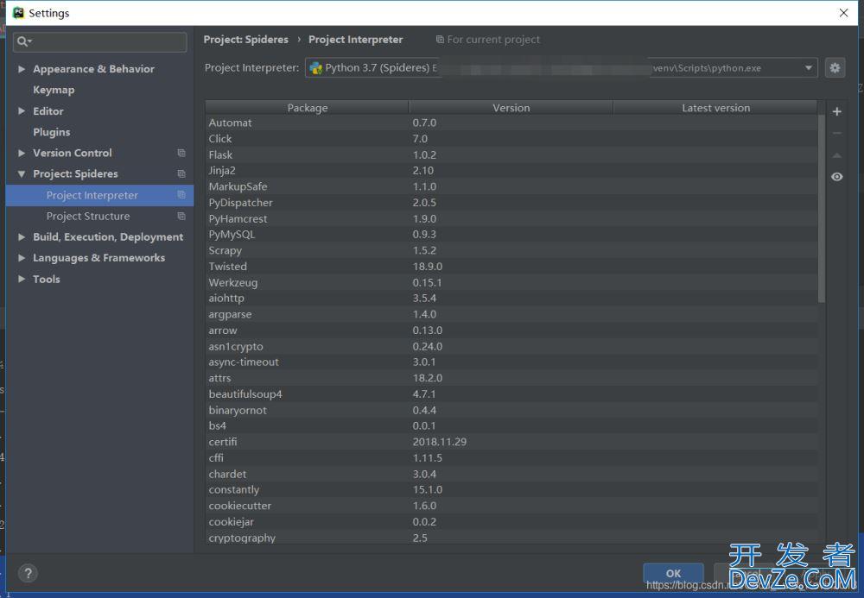Select the async-timeout package row
This screenshot has width=864, height=598.
click(x=511, y=362)
